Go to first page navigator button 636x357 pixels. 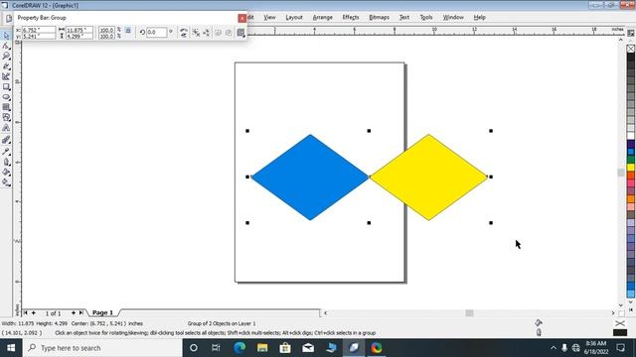click(26, 313)
